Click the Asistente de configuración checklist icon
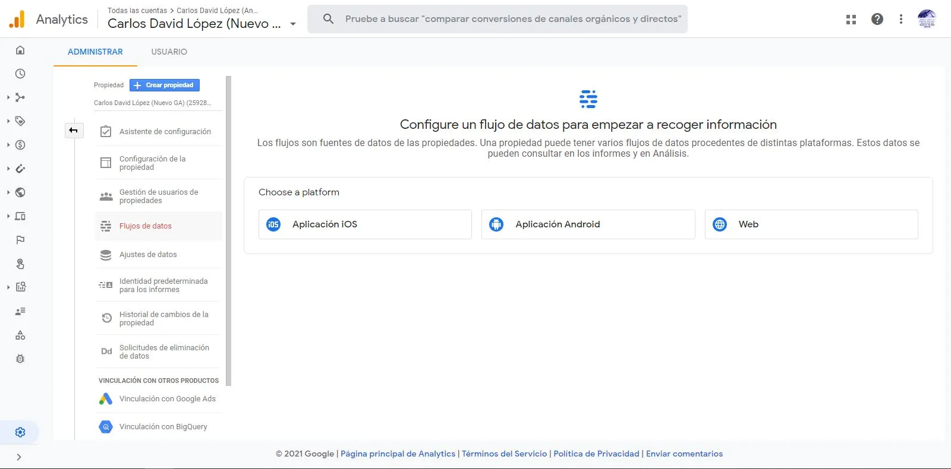 [106, 132]
